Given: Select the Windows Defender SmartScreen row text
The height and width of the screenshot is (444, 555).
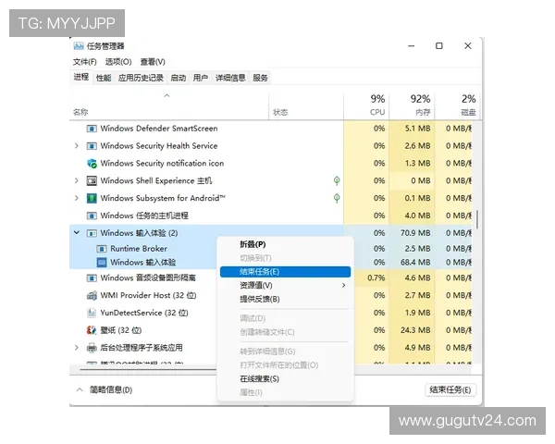Looking at the screenshot, I should [159, 129].
